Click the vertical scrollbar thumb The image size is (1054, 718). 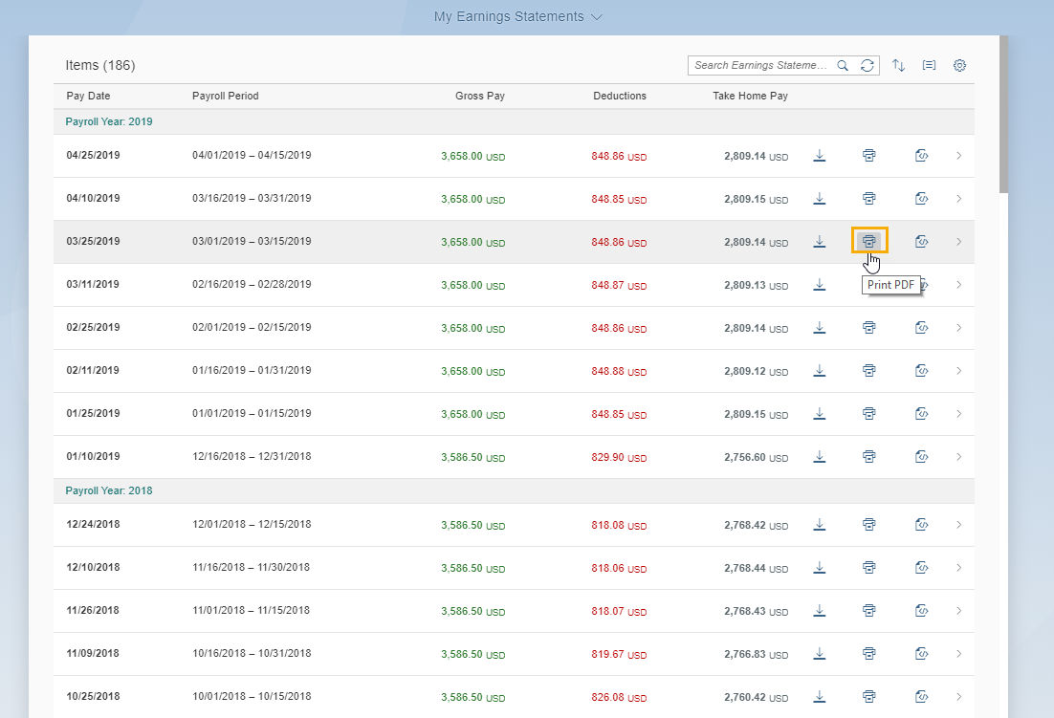(x=1002, y=115)
